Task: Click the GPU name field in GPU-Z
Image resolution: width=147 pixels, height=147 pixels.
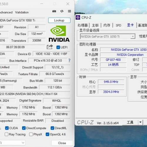Action: 22,20
